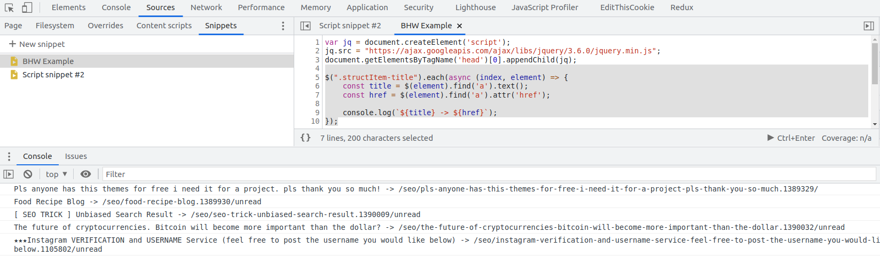The width and height of the screenshot is (880, 256).
Task: Select the Snippets navigator tab
Action: coord(221,26)
